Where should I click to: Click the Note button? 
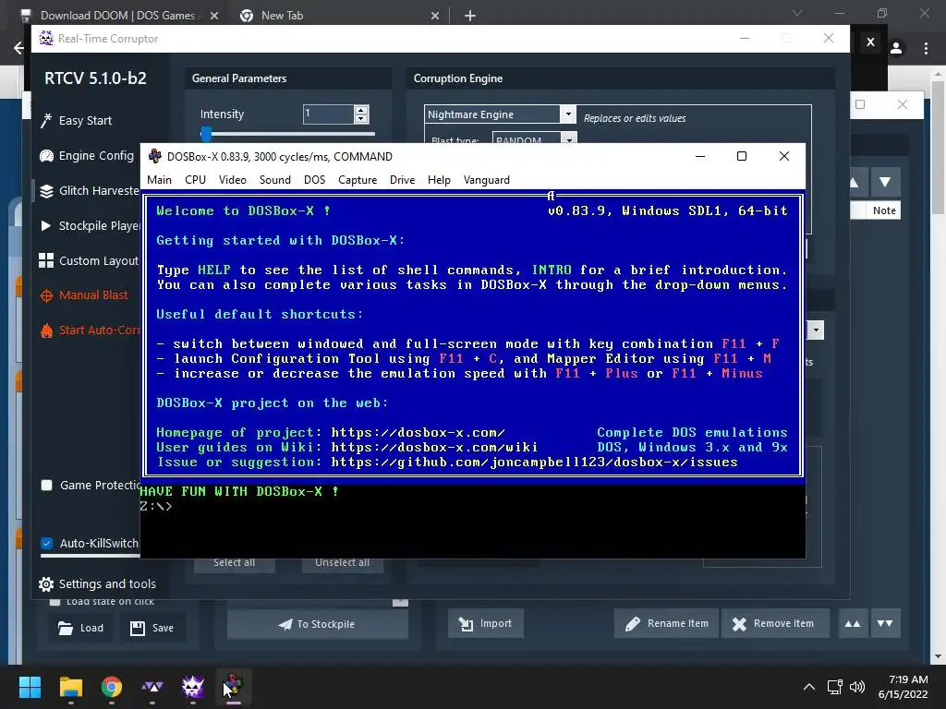(884, 210)
